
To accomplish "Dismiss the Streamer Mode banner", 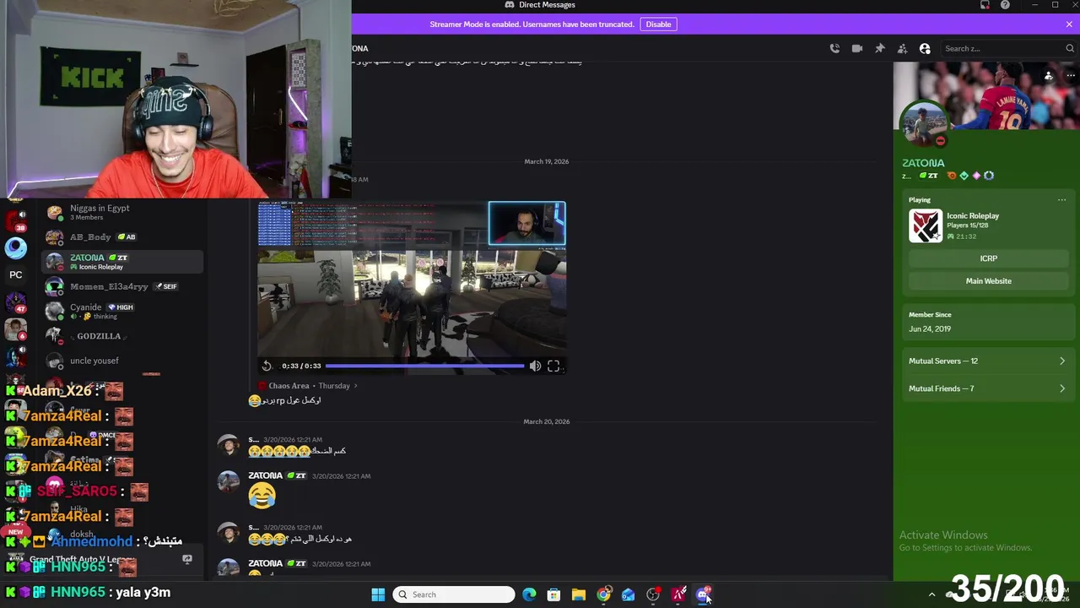I will [1069, 24].
